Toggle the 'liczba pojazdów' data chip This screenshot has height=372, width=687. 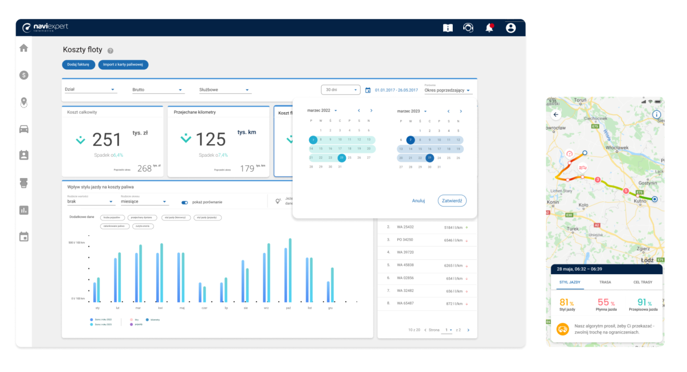[x=113, y=217]
